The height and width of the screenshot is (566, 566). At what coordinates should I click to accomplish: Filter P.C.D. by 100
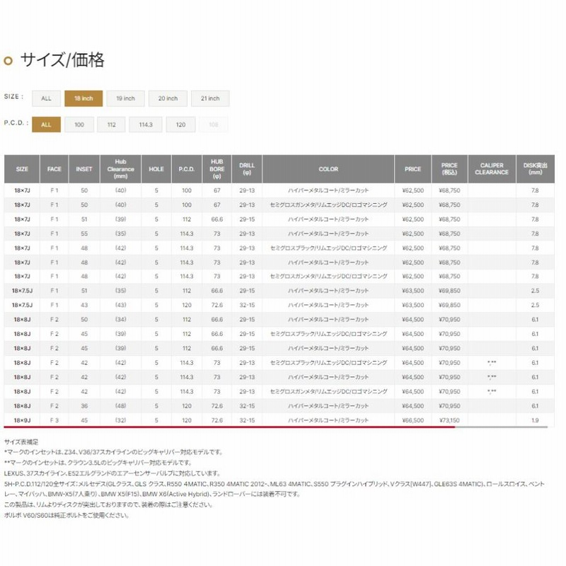(x=79, y=125)
